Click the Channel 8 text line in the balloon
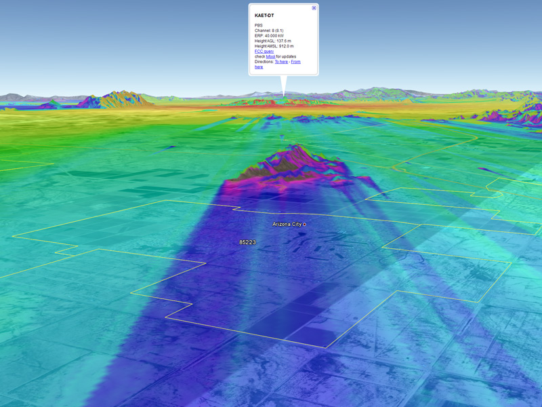Viewport: 542px width, 407px height. (x=270, y=31)
